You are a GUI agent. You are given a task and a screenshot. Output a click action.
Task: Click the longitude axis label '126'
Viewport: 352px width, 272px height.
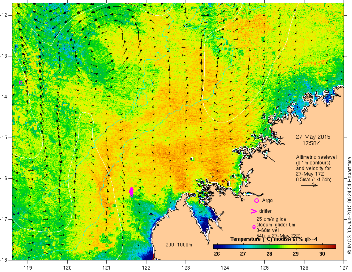304,268
